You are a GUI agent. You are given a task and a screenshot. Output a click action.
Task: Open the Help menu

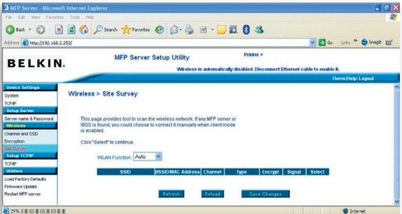coord(90,17)
